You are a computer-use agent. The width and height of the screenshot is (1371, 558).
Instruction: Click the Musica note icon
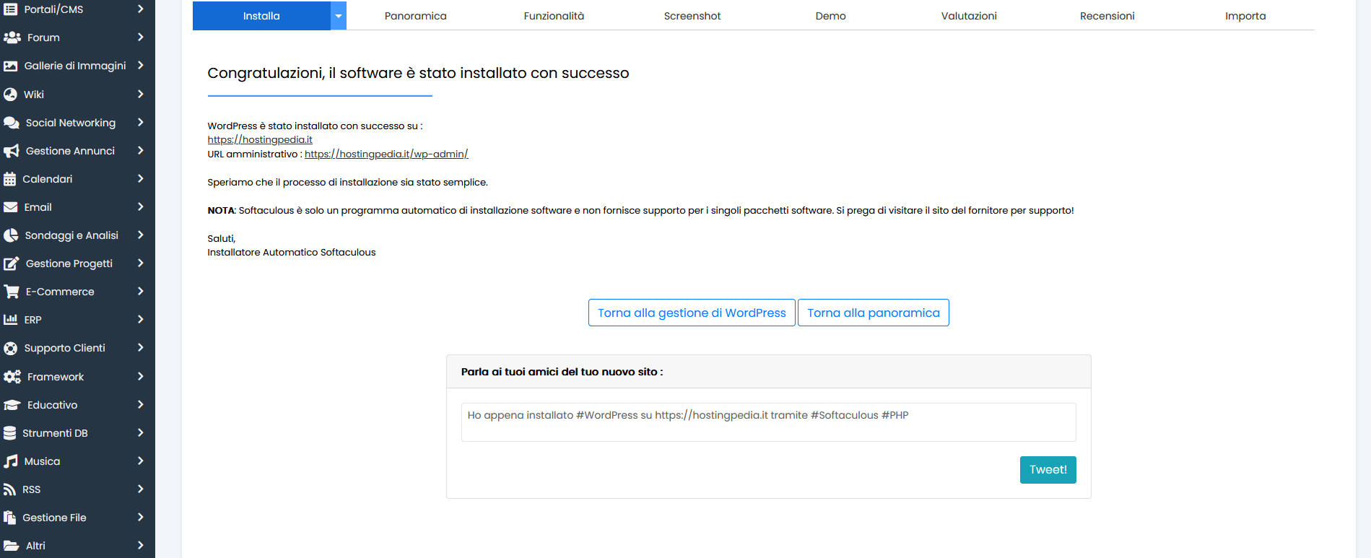coord(10,461)
